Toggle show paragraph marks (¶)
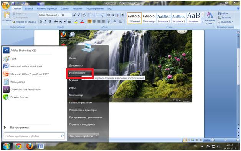The width and height of the screenshot is (241, 151). (123, 15)
